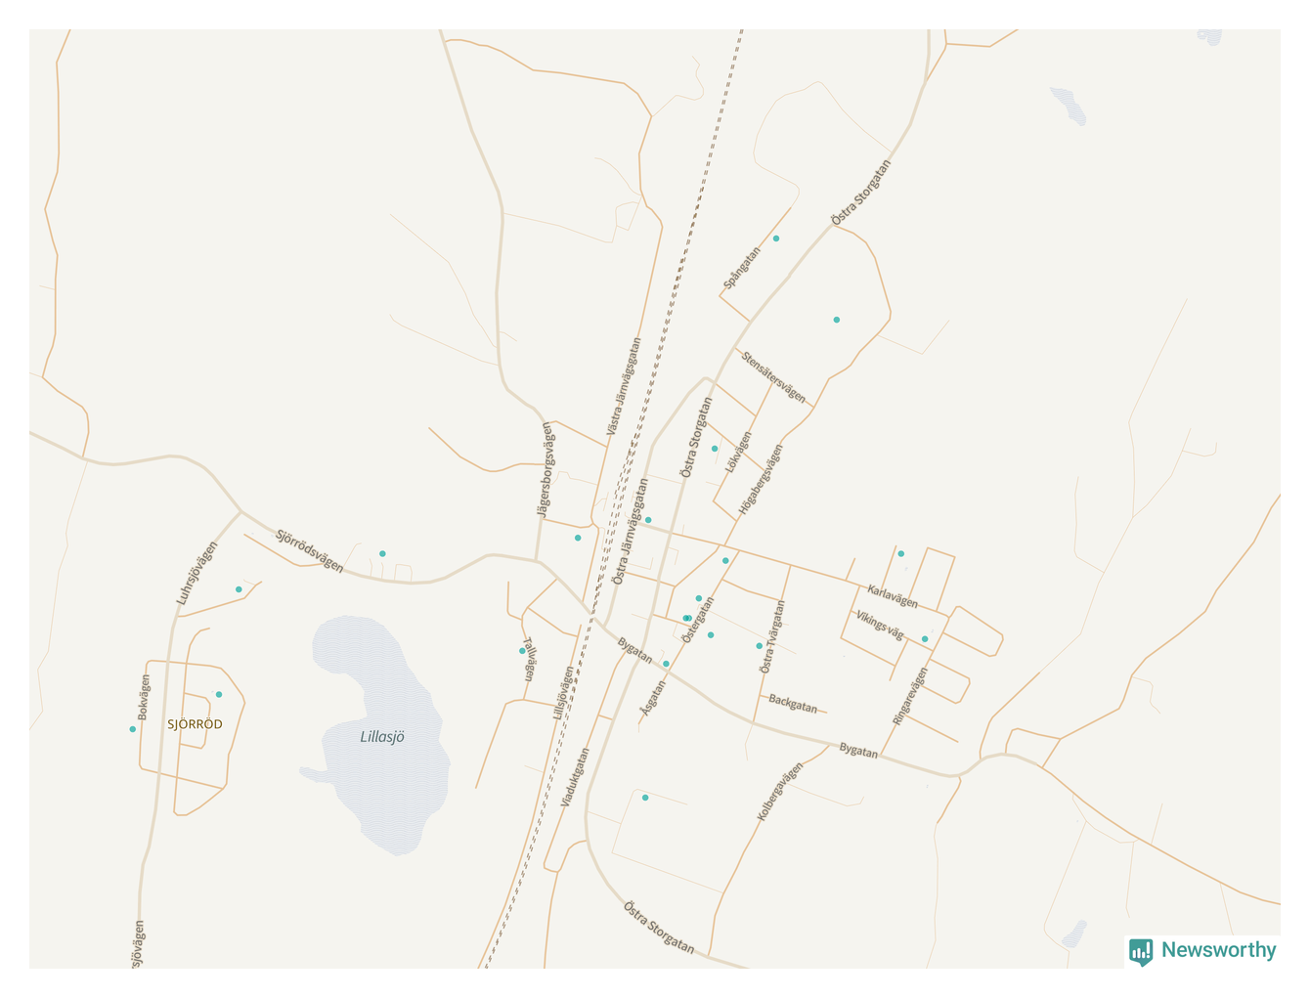Select the Stensätersvägen street label
The image size is (1310, 998).
[773, 377]
